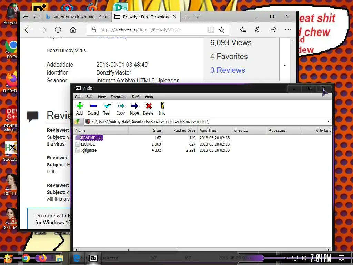
Task: Click the Dev-C++ desktop shortcut
Action: click(x=11, y=119)
